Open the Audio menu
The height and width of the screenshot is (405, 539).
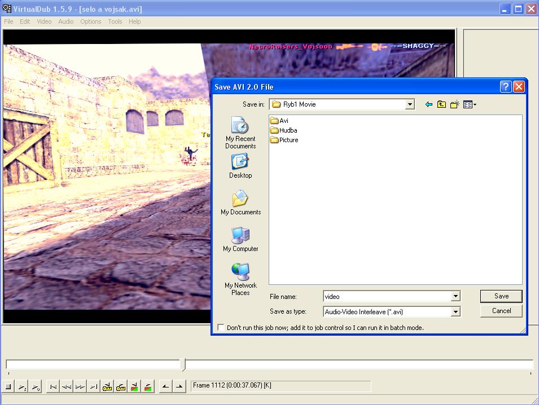pyautogui.click(x=66, y=21)
